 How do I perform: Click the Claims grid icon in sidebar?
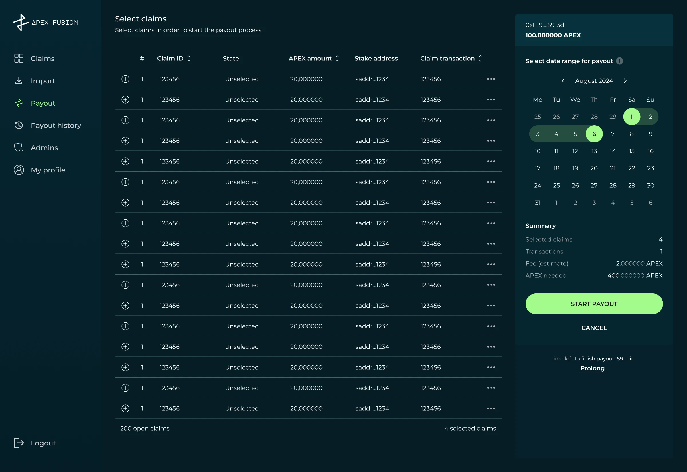pos(19,58)
